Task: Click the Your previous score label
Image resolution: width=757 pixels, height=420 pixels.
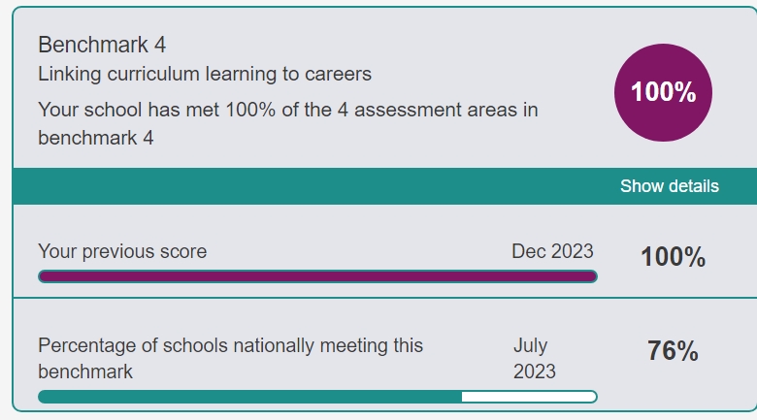Action: 122,251
